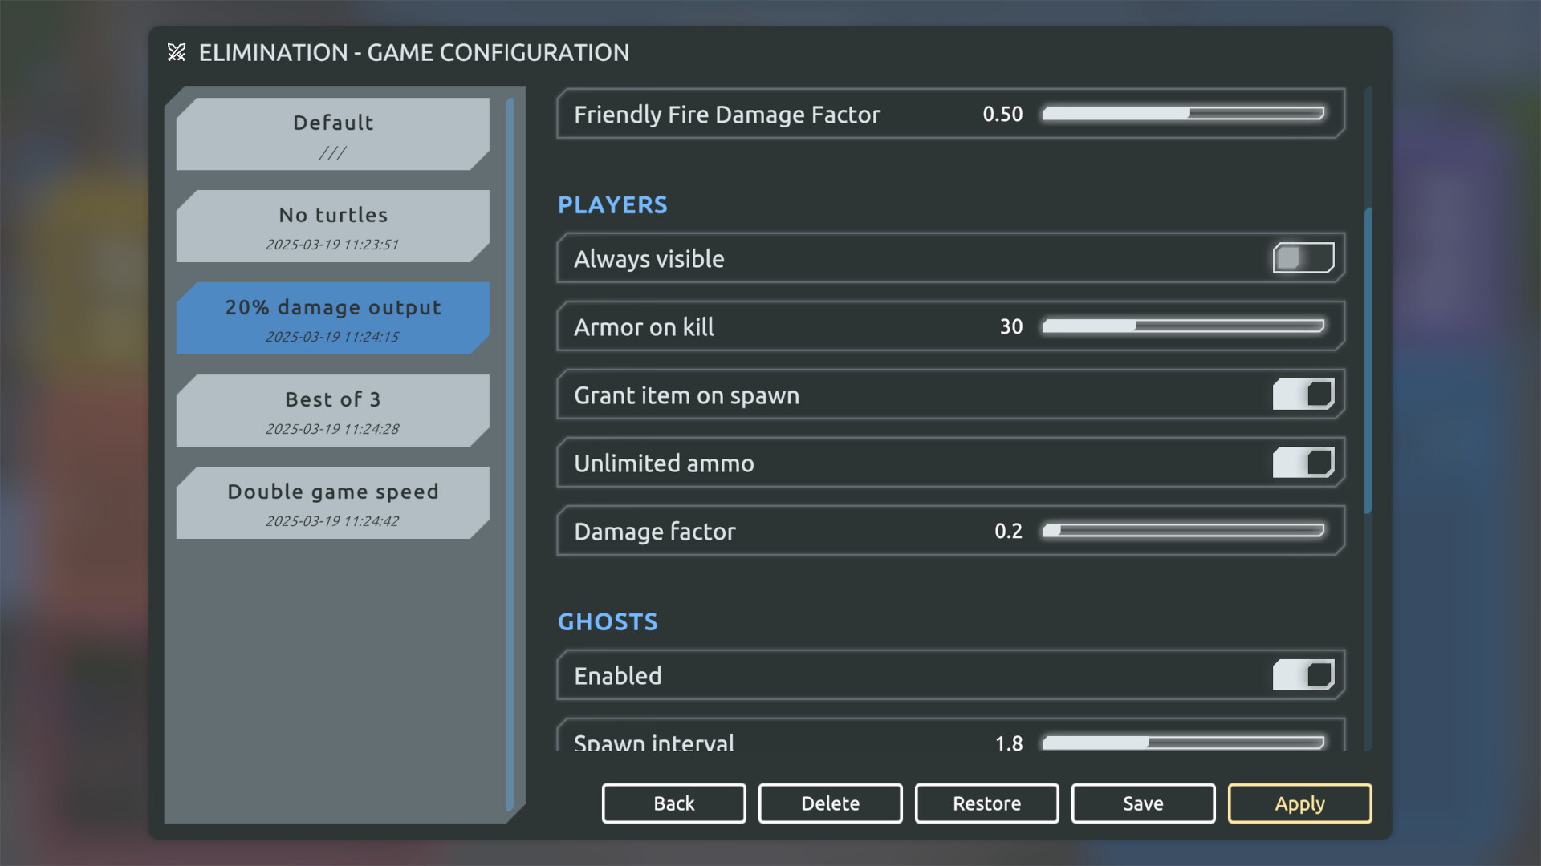The width and height of the screenshot is (1541, 866).
Task: Click the Save button
Action: pyautogui.click(x=1143, y=803)
